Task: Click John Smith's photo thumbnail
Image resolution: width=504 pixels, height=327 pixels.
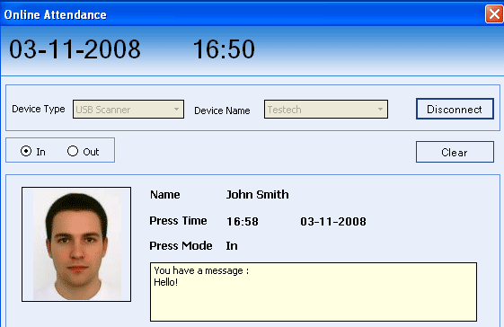Action: (76, 244)
